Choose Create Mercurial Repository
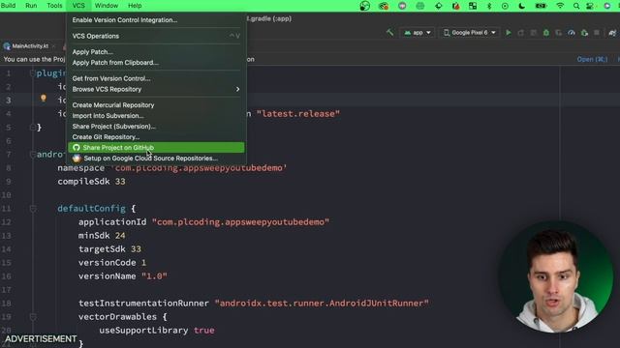Viewport: 620px width, 348px height. (156, 105)
